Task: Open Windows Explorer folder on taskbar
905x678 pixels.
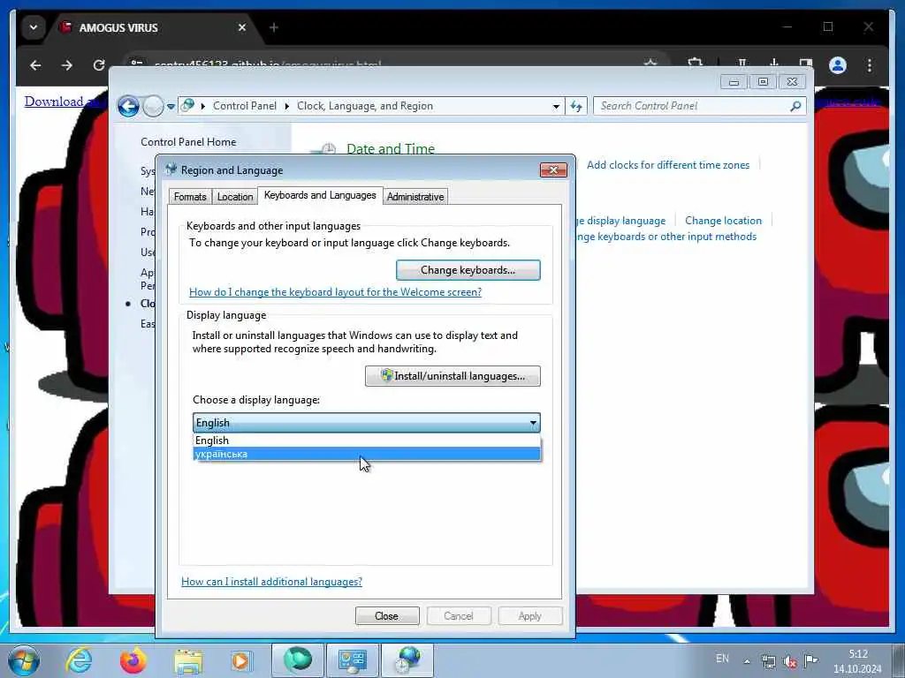Action: click(188, 661)
